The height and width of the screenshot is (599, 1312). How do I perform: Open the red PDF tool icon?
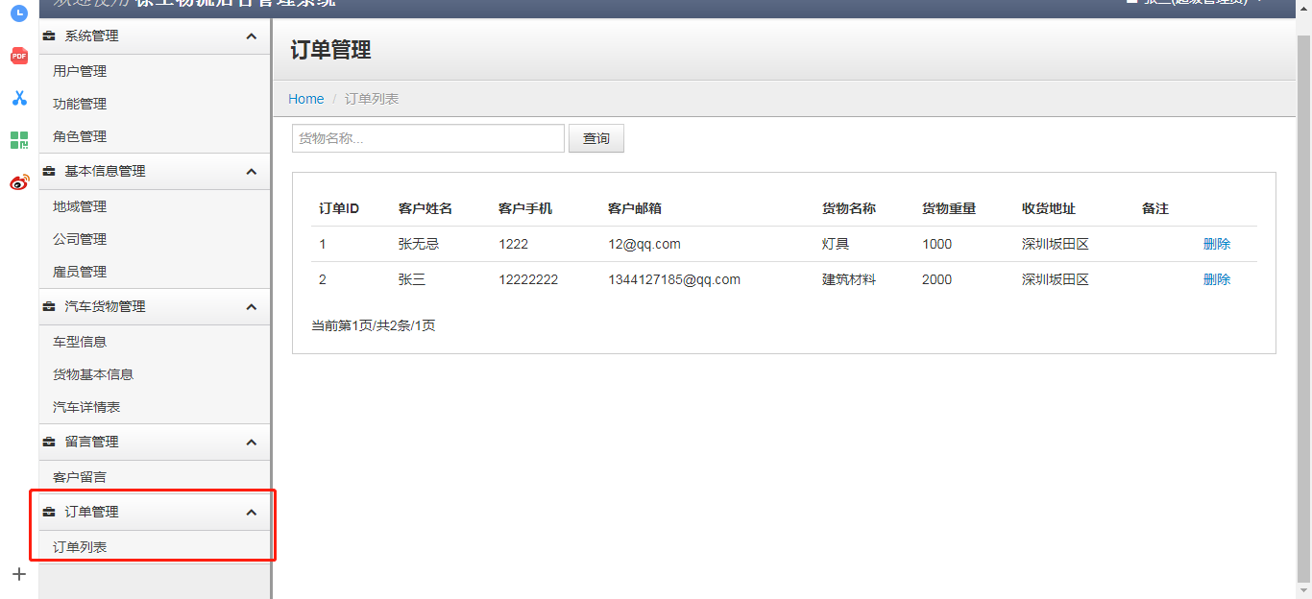pyautogui.click(x=18, y=56)
